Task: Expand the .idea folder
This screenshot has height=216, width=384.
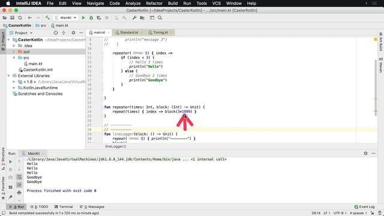Action: pyautogui.click(x=14, y=46)
